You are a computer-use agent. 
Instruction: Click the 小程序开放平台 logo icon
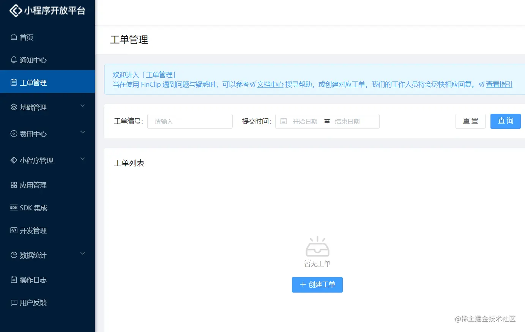16,11
